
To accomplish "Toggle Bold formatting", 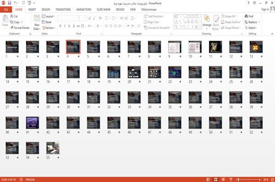I will tap(60, 26).
